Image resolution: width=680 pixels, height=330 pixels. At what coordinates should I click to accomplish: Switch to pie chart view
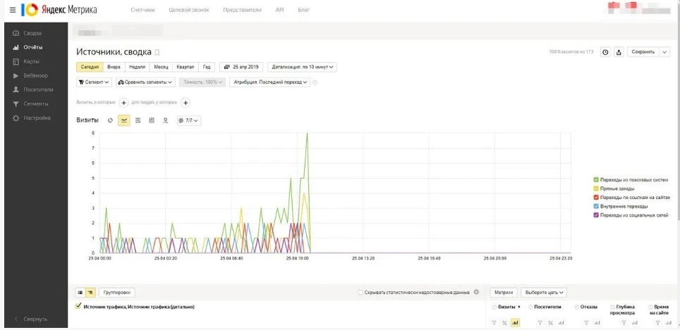pyautogui.click(x=110, y=120)
